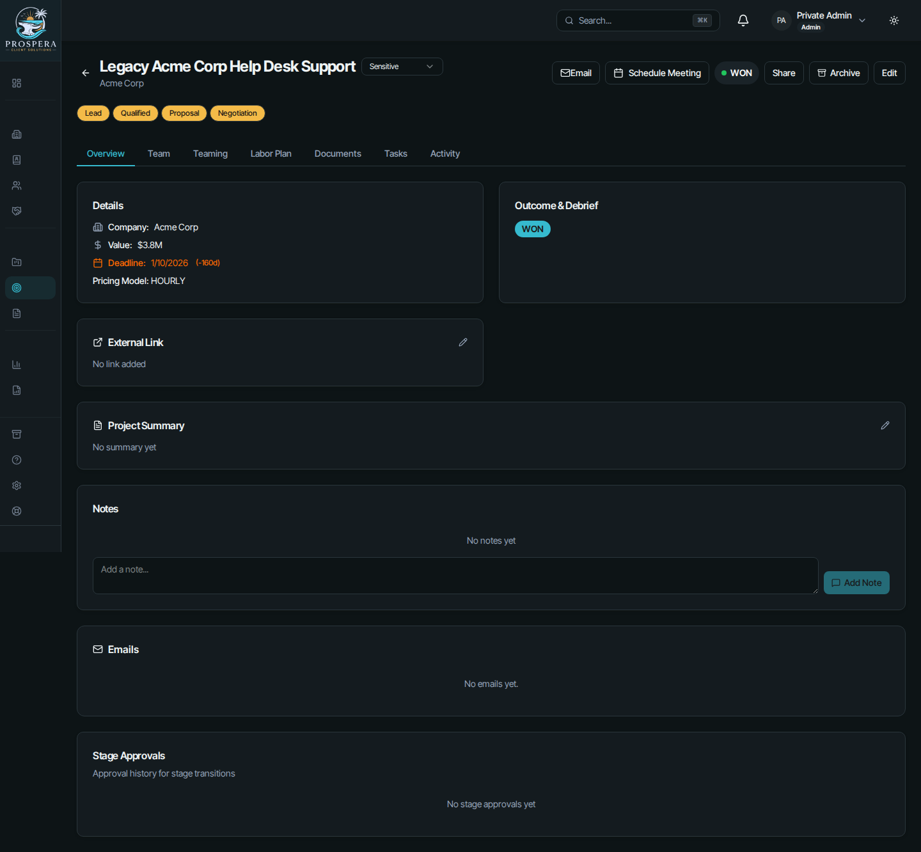Screen dimensions: 921x852
Task: Open the help question-mark icon in sidebar
Action: point(17,460)
